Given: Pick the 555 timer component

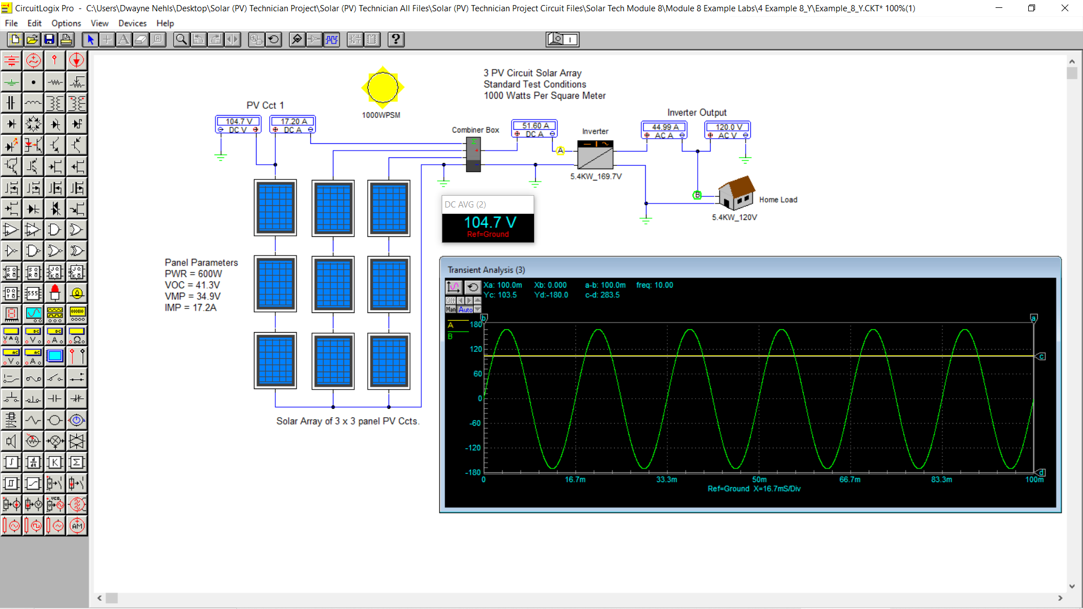Looking at the screenshot, I should pyautogui.click(x=33, y=293).
